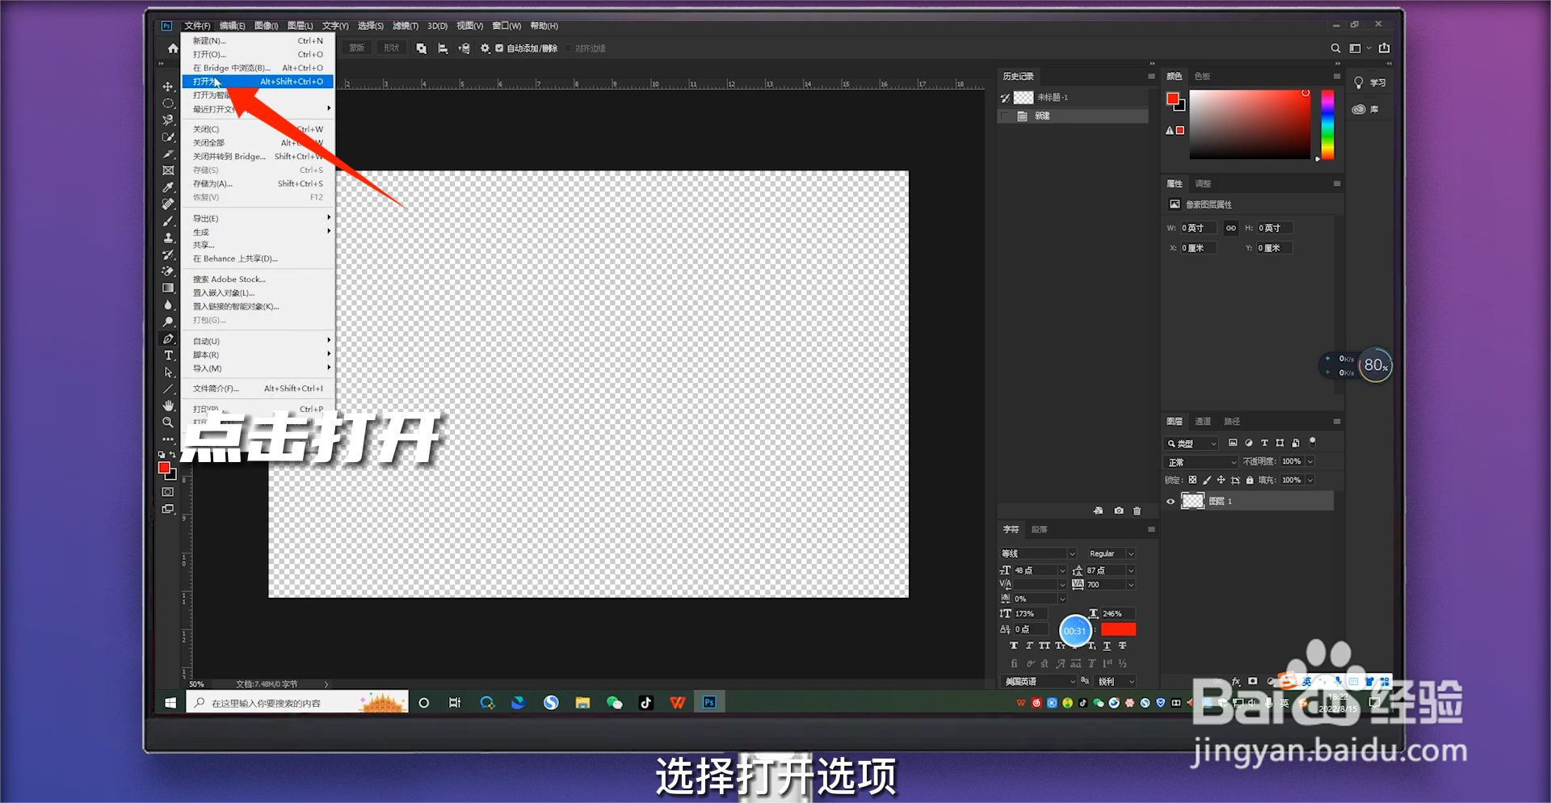Click the 未标题-1 history snapshot thumbnail
Viewport: 1551px width, 803px height.
1023,97
